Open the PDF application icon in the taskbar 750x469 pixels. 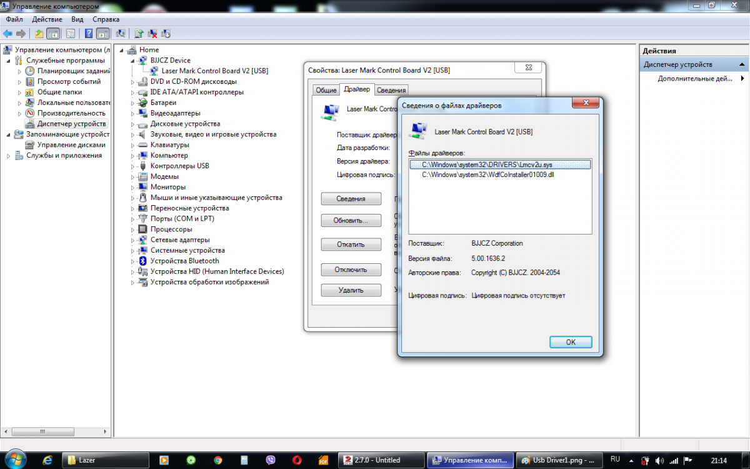click(323, 460)
